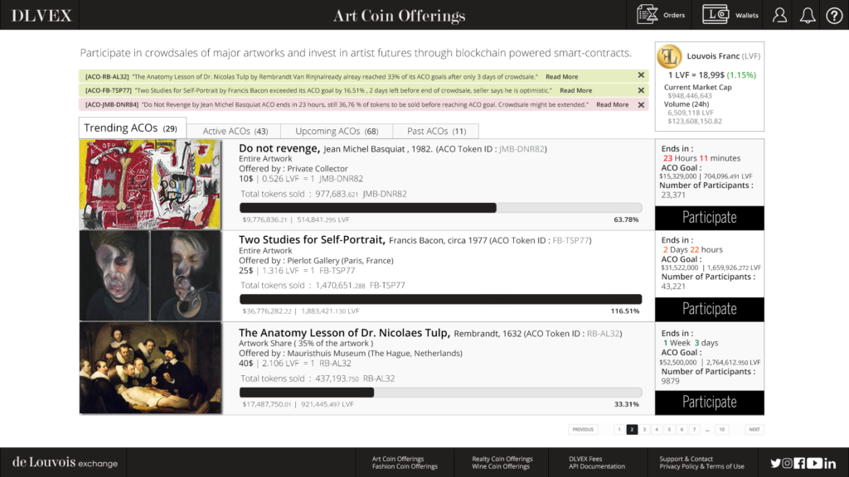
Task: Switch to the Upcoming ACOs tab
Action: 337,131
